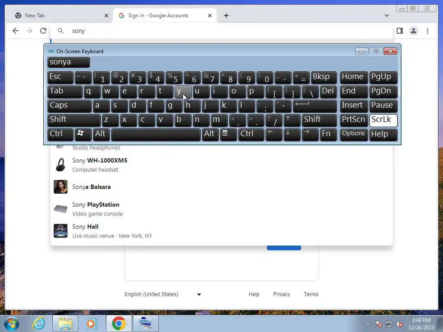Viewport: 443px width, 332px height.
Task: Toggle the left Shift key
Action: (x=74, y=120)
